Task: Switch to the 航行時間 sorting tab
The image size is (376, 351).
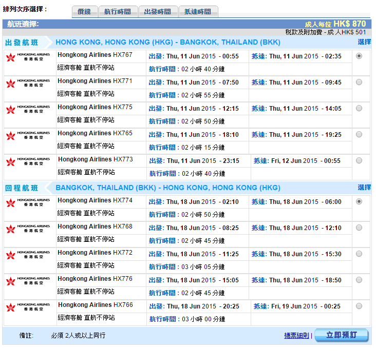Action: [117, 12]
